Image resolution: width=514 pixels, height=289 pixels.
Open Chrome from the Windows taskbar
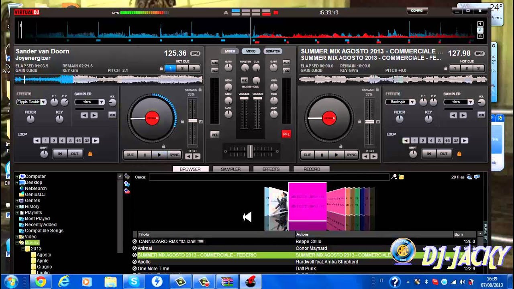[40, 282]
